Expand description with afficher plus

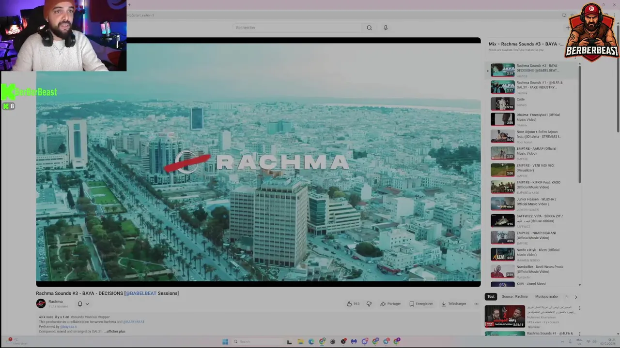tap(116, 332)
